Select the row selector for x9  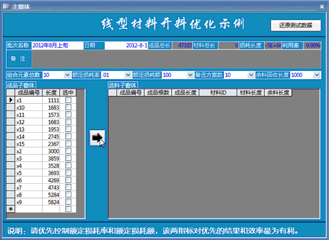click(11, 202)
